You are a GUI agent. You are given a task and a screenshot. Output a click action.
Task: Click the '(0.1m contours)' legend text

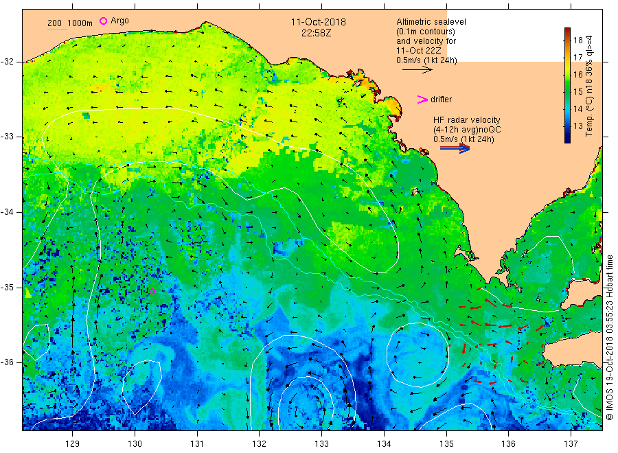(426, 32)
